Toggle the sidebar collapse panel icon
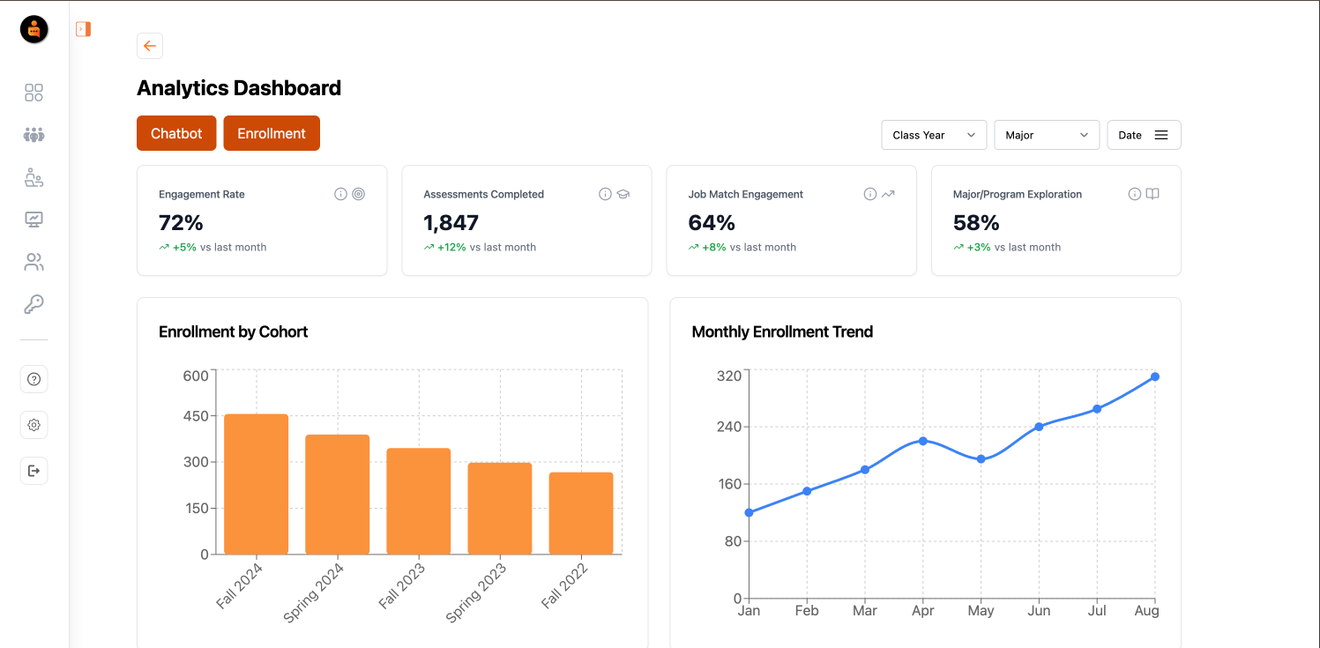Image resolution: width=1320 pixels, height=648 pixels. [x=84, y=29]
